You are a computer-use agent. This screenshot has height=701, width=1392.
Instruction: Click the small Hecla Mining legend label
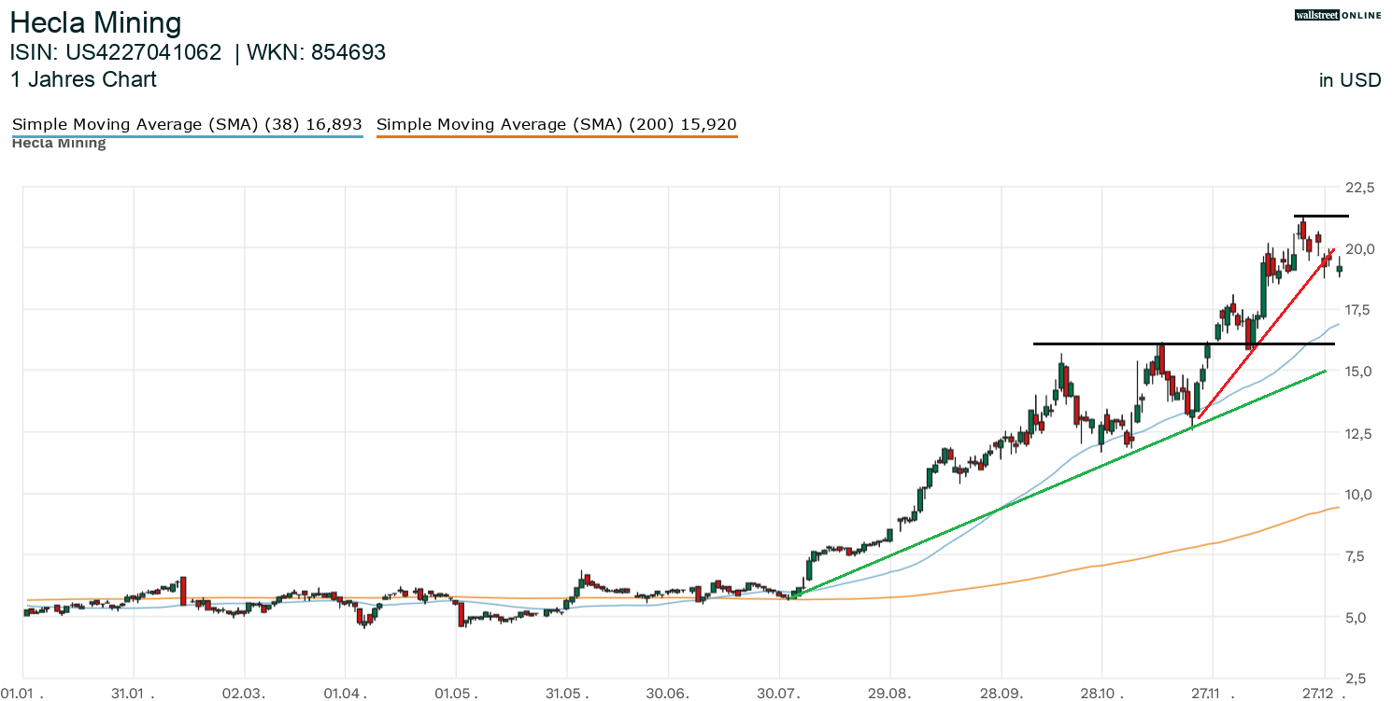(x=58, y=144)
